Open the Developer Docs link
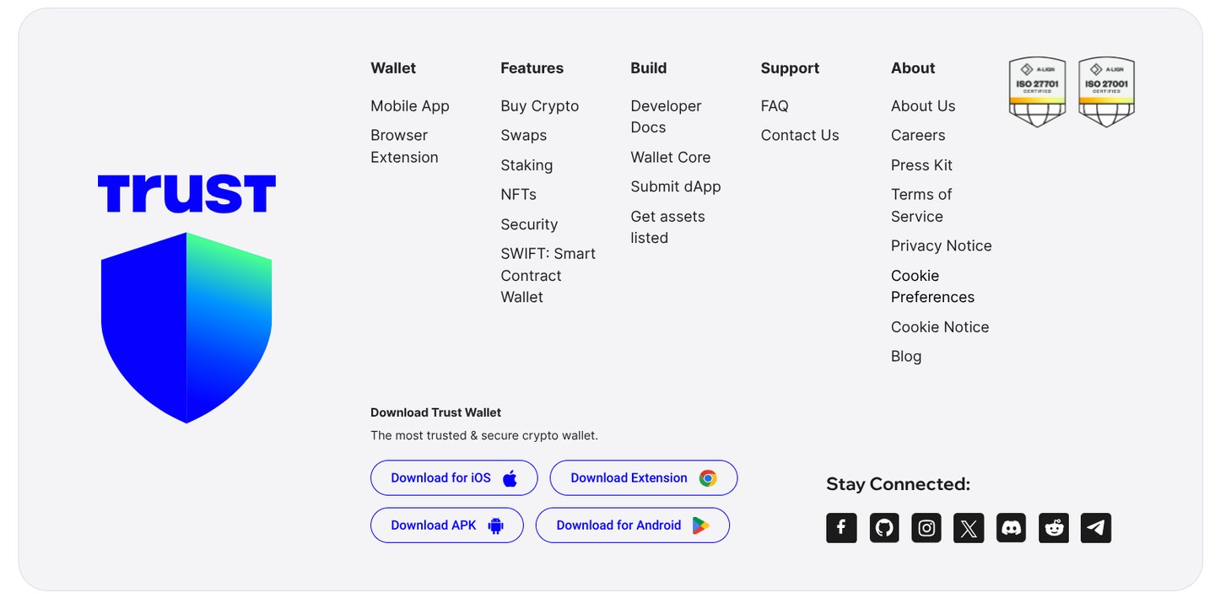Screen dimensions: 1215x598 [x=666, y=116]
